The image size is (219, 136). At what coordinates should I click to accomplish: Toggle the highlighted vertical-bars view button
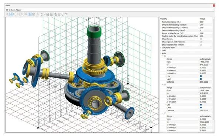pos(30,14)
